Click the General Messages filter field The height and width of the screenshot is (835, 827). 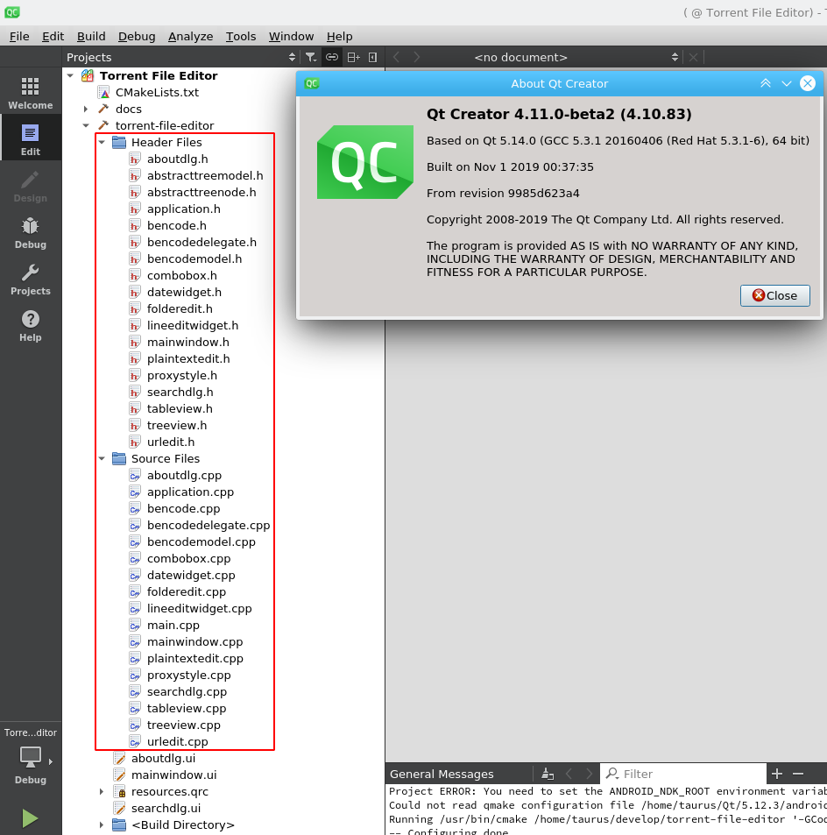683,774
